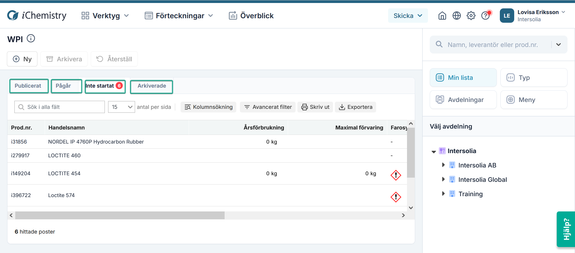This screenshot has width=575, height=253.
Task: Expand the Training node
Action: (x=444, y=193)
